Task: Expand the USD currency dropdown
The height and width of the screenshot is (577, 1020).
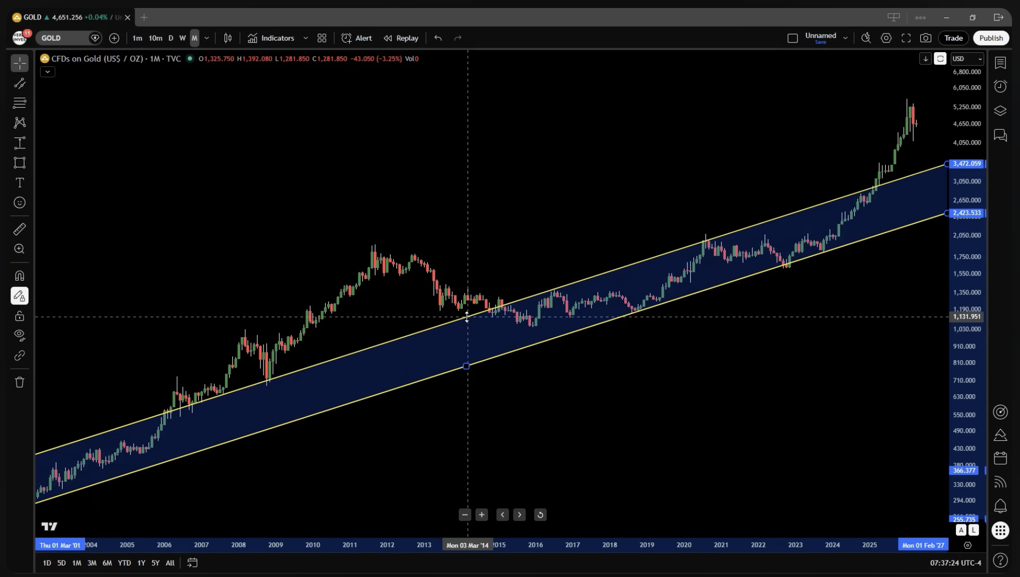Action: 967,59
